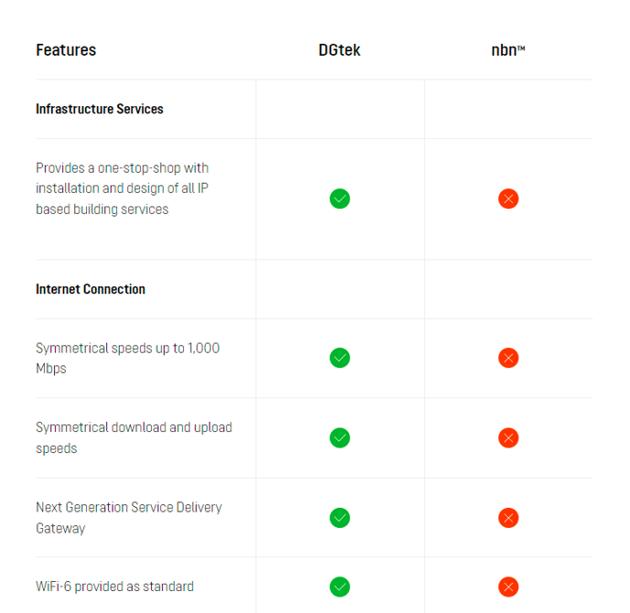Image resolution: width=630 pixels, height=613 pixels.
Task: Click the Symmetrical speeds up to 1,000 Mbps text
Action: click(128, 358)
